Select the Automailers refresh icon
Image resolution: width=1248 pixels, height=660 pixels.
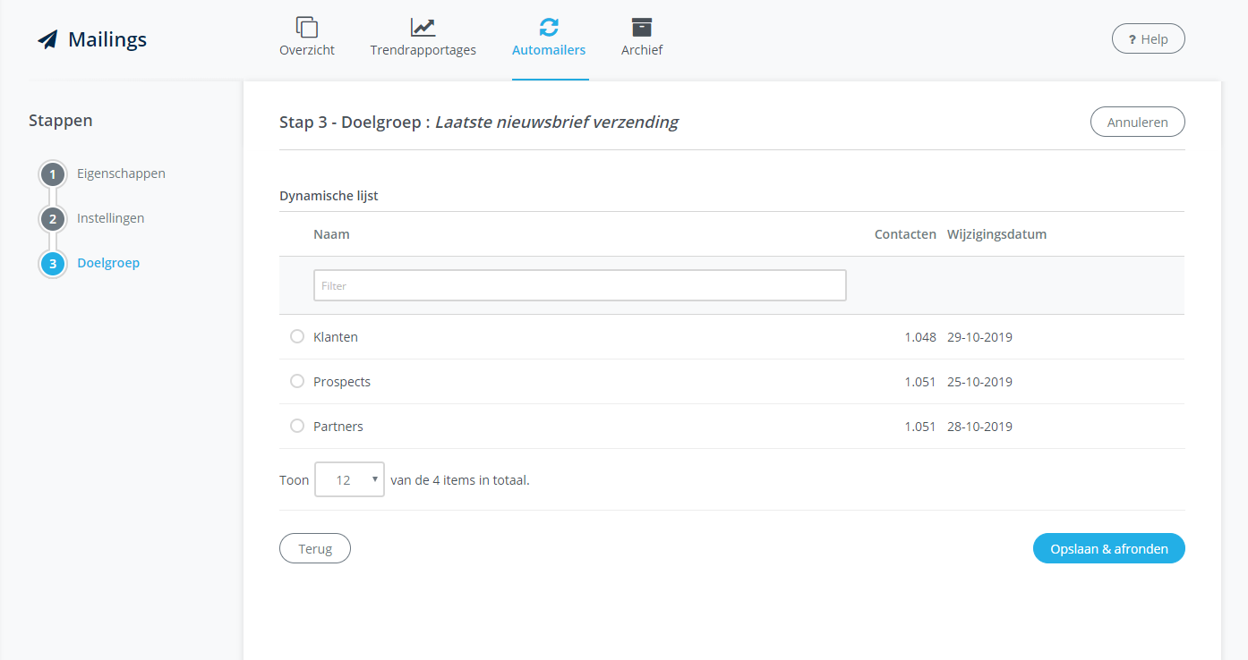point(549,27)
